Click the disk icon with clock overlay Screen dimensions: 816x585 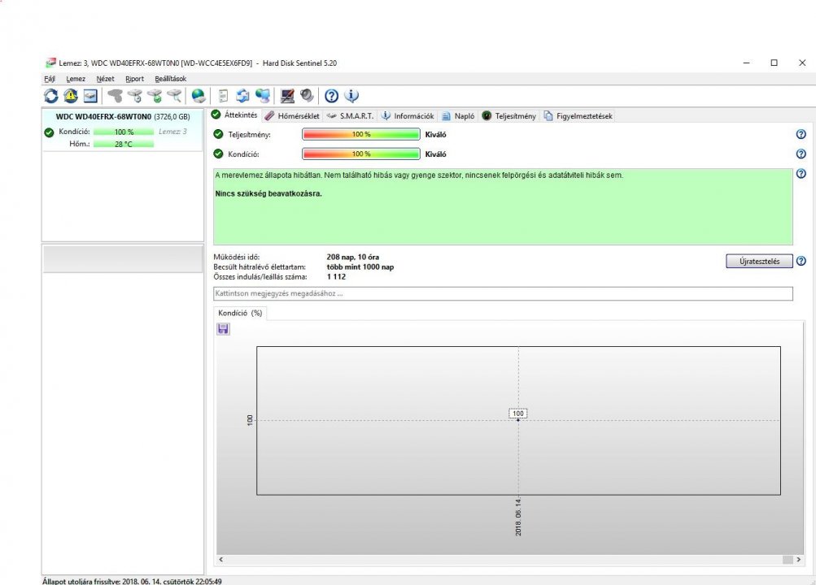coord(135,96)
